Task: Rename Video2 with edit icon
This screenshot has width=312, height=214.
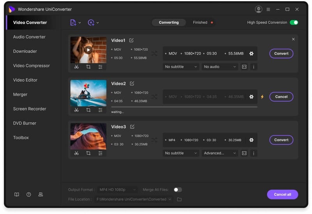Action: coord(132,84)
